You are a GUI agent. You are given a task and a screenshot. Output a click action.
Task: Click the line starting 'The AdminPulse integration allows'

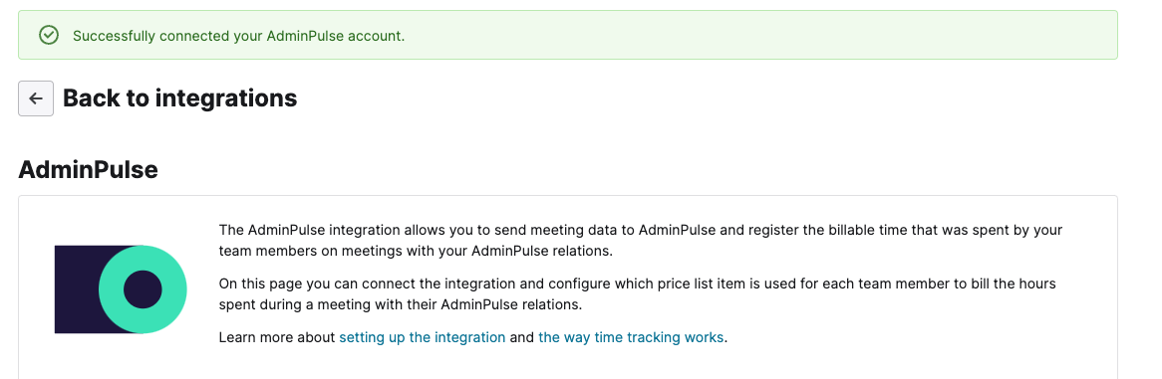click(641, 230)
